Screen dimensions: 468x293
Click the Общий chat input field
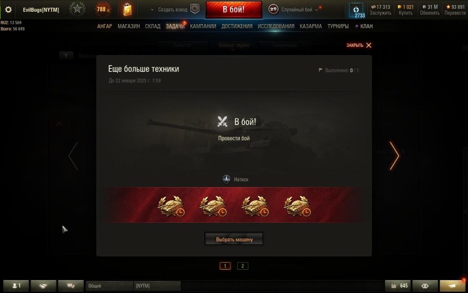point(110,286)
